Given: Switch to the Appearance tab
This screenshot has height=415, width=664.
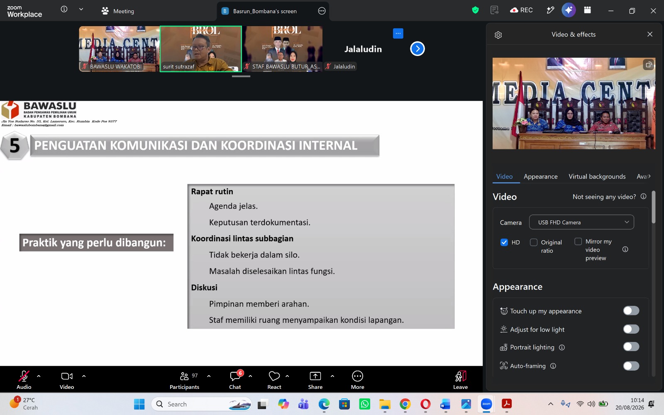Looking at the screenshot, I should click(x=541, y=176).
